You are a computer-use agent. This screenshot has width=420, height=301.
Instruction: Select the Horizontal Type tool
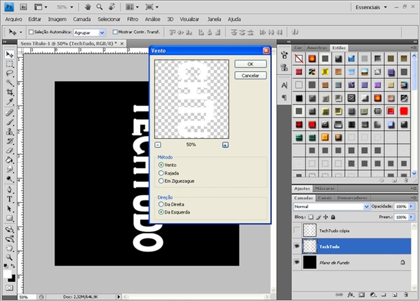pos(9,199)
